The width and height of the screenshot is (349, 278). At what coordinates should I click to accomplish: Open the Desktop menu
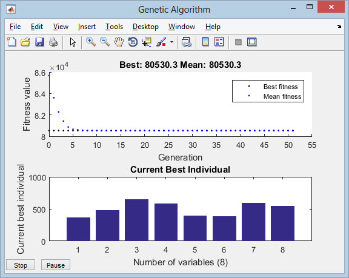[x=145, y=27]
